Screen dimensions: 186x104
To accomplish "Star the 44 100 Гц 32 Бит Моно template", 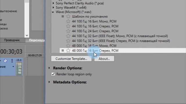I will pyautogui.click(x=68, y=36).
